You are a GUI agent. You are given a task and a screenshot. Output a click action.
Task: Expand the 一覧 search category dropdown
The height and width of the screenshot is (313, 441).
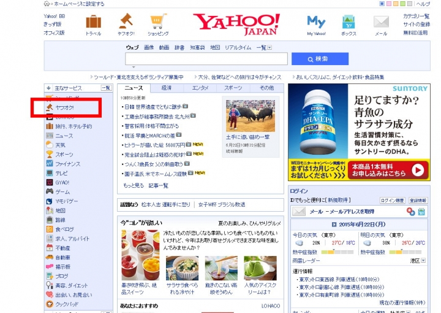pyautogui.click(x=269, y=48)
